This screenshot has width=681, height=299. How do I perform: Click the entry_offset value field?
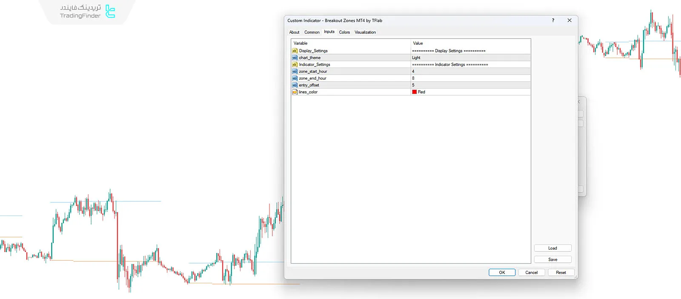[x=468, y=85]
